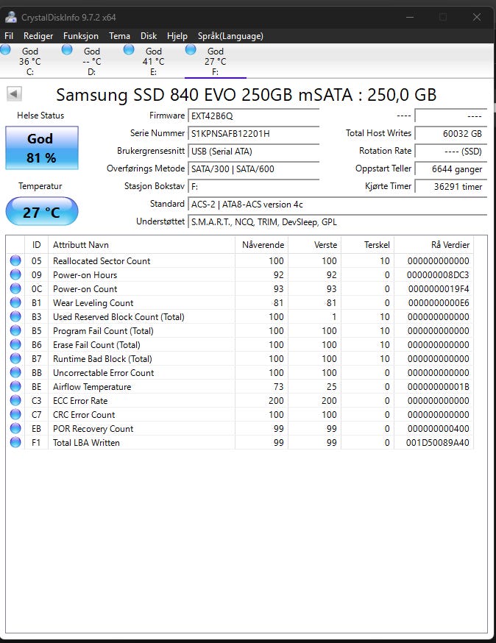Select drive D: status orb
The height and width of the screenshot is (643, 496).
coord(67,50)
